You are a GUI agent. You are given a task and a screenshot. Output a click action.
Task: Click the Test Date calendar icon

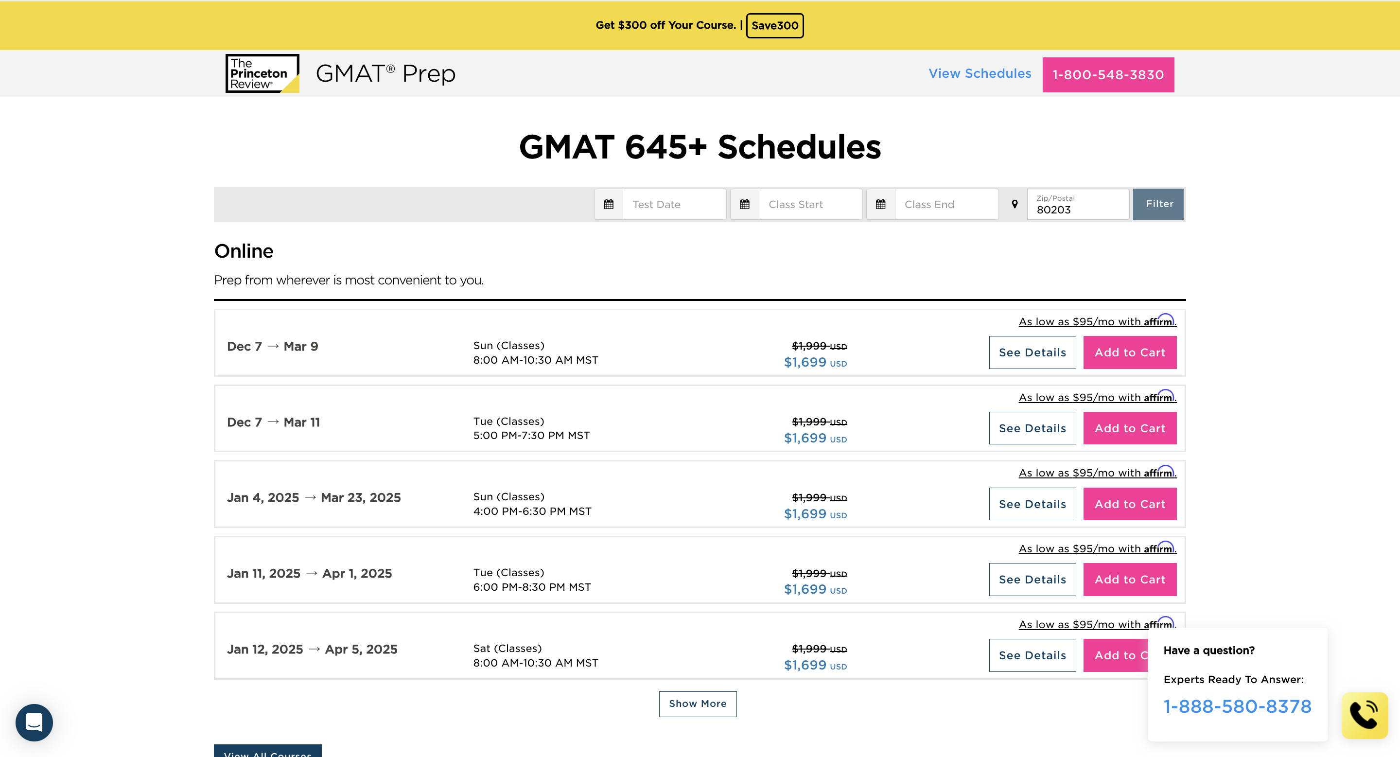pyautogui.click(x=608, y=204)
